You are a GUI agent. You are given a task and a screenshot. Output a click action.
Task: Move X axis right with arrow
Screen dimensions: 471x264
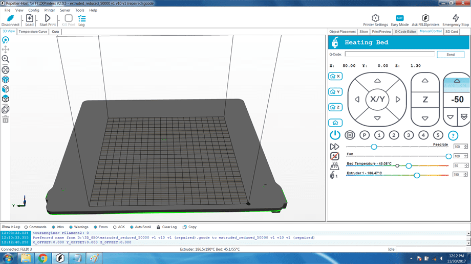[398, 100]
